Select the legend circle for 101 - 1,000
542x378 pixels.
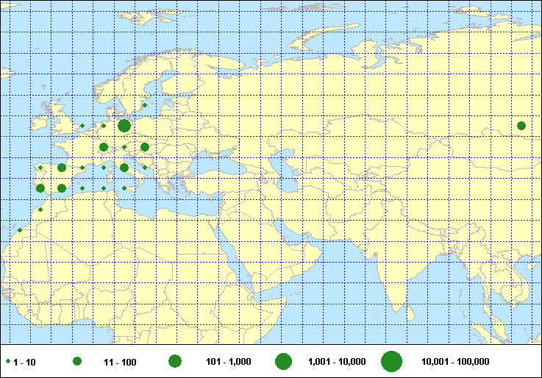coord(175,362)
